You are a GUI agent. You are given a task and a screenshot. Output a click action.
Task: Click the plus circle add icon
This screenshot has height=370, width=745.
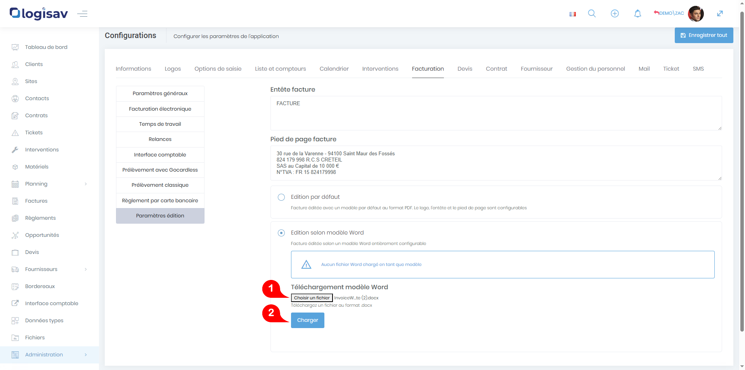click(x=615, y=14)
